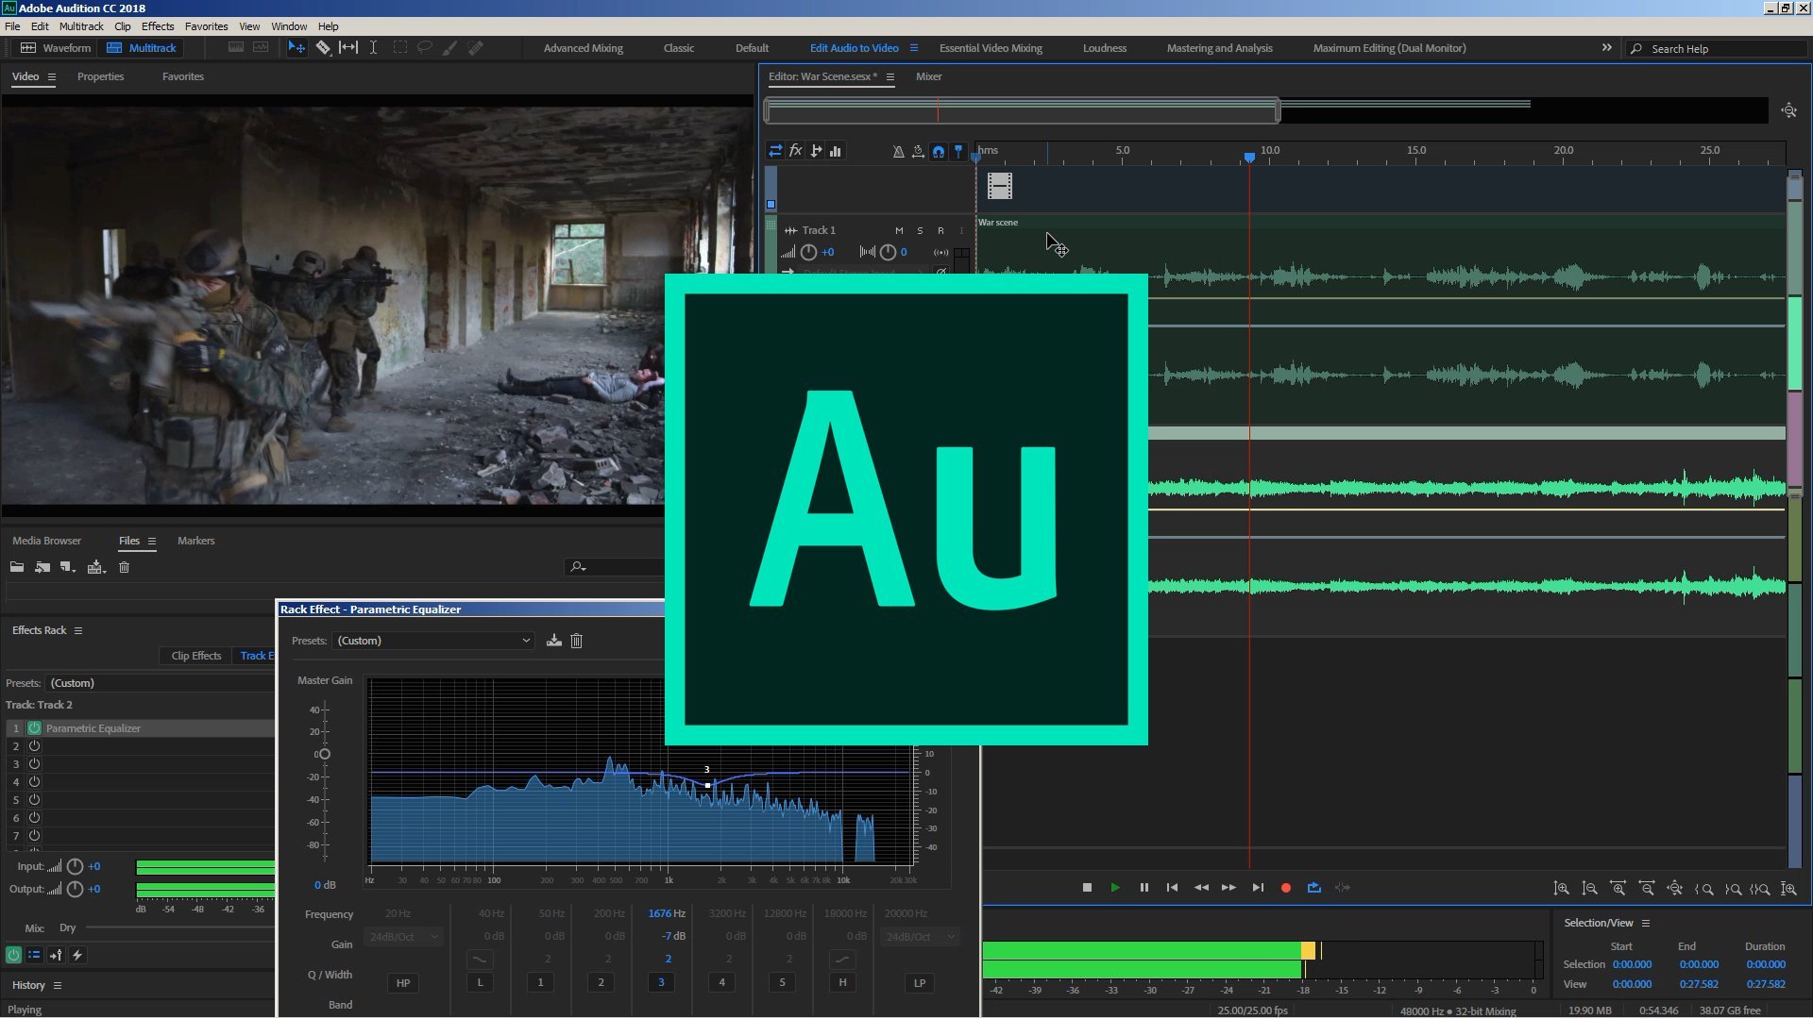The width and height of the screenshot is (1813, 1019).
Task: Open the Effects menu in the menu bar
Action: coord(157,26)
